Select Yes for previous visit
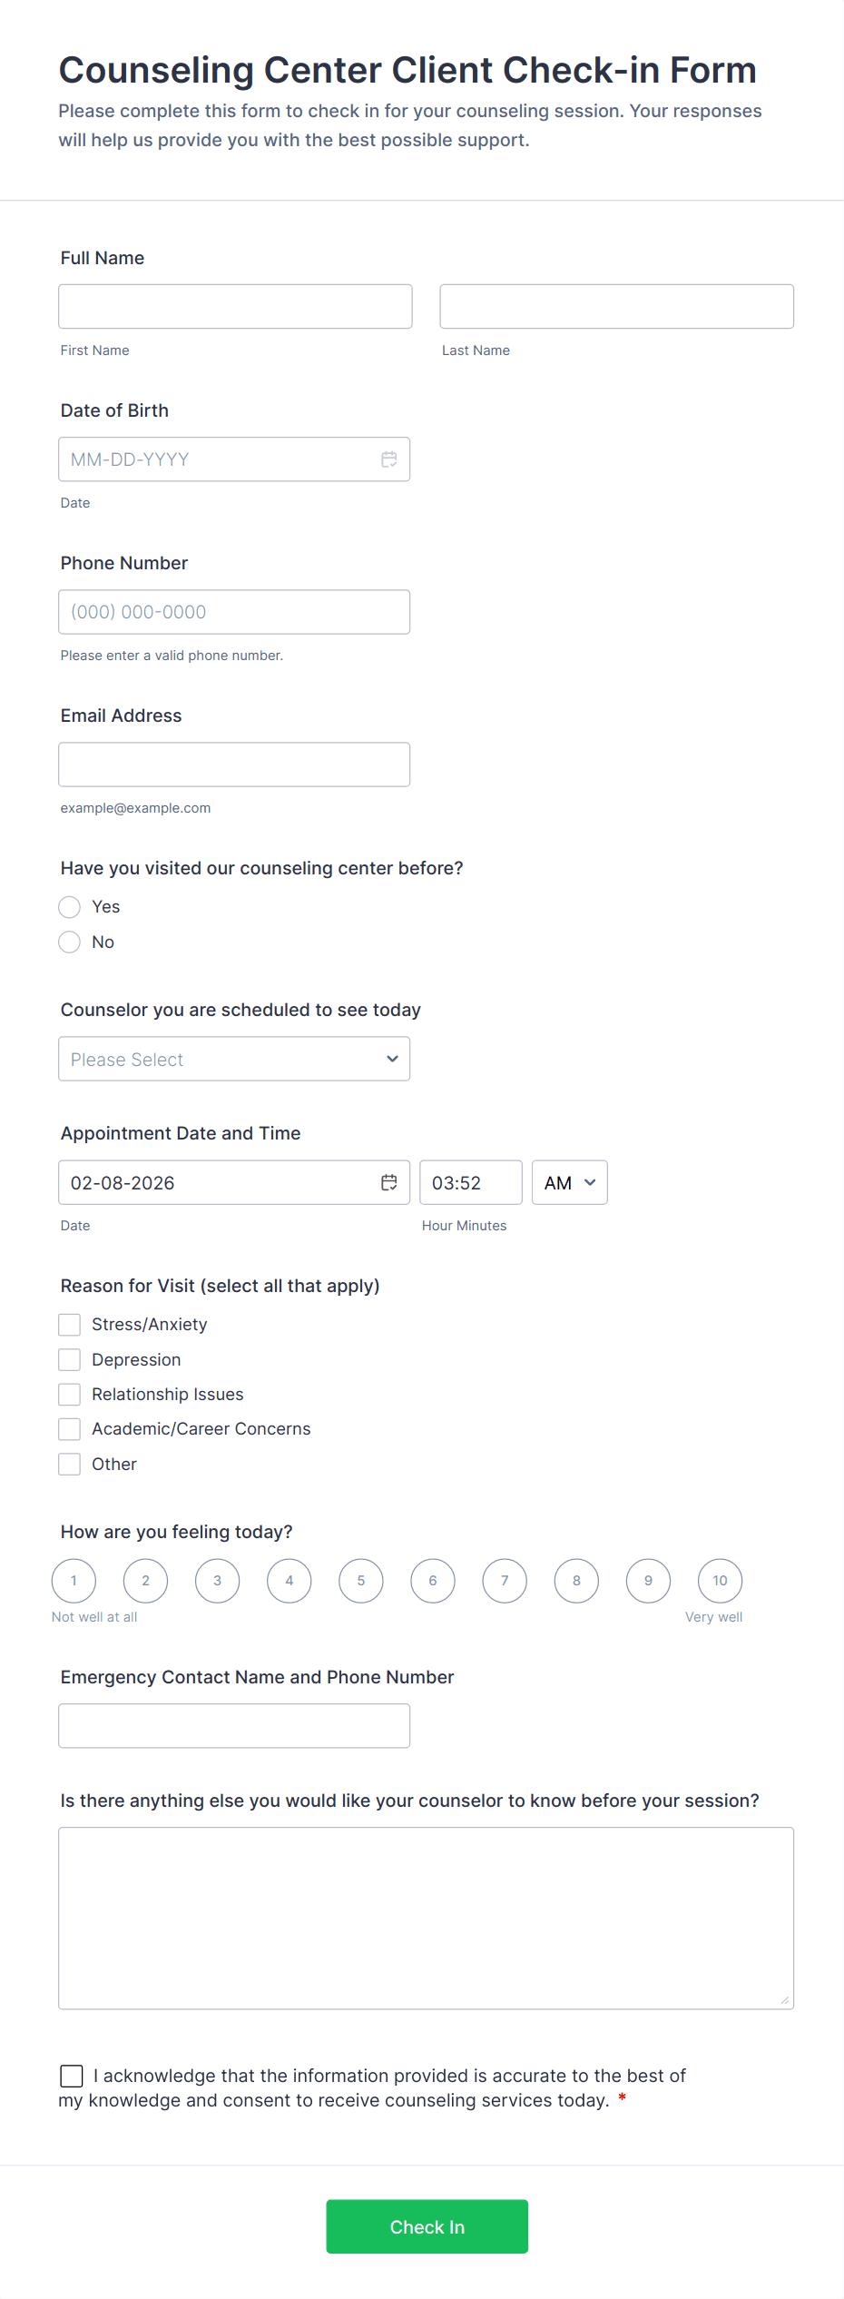The image size is (844, 2299). click(x=70, y=907)
